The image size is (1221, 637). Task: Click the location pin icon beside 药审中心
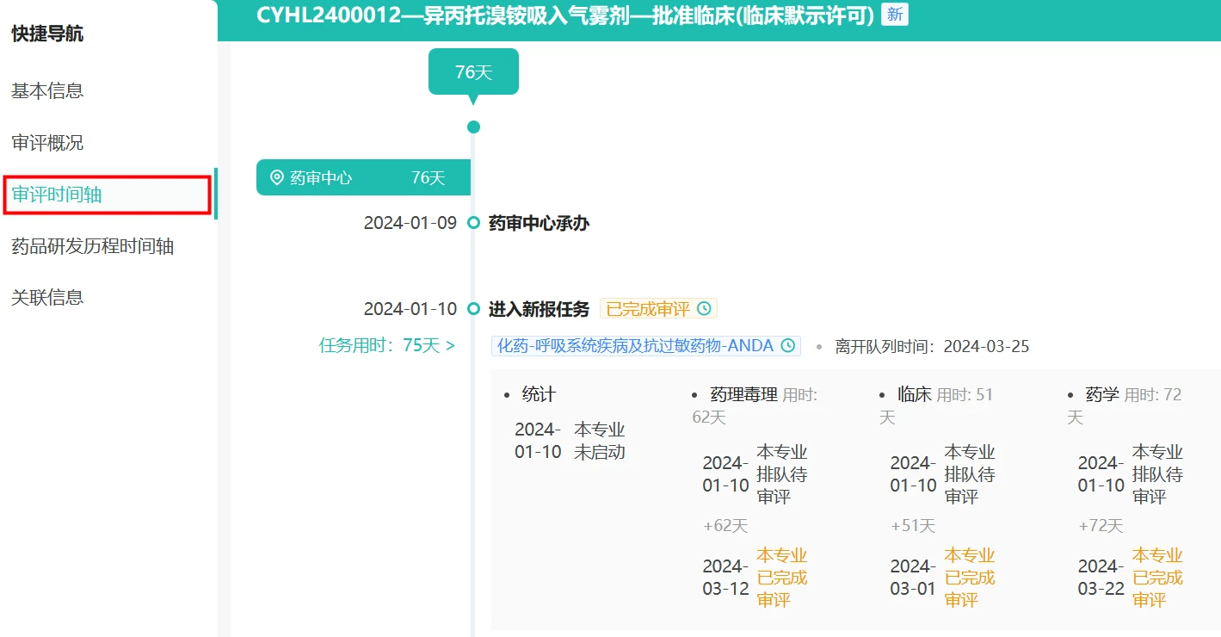277,177
